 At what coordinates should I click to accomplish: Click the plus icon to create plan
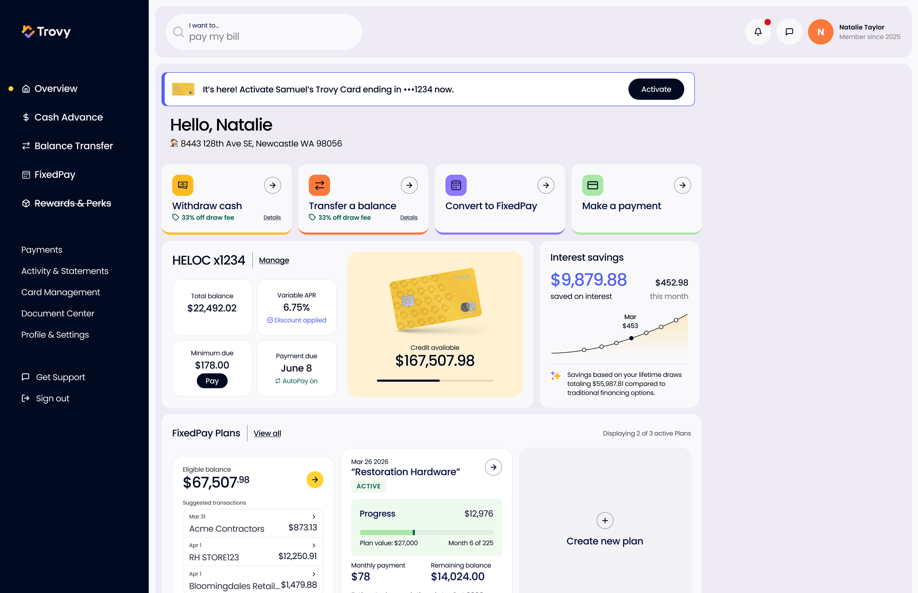(605, 521)
